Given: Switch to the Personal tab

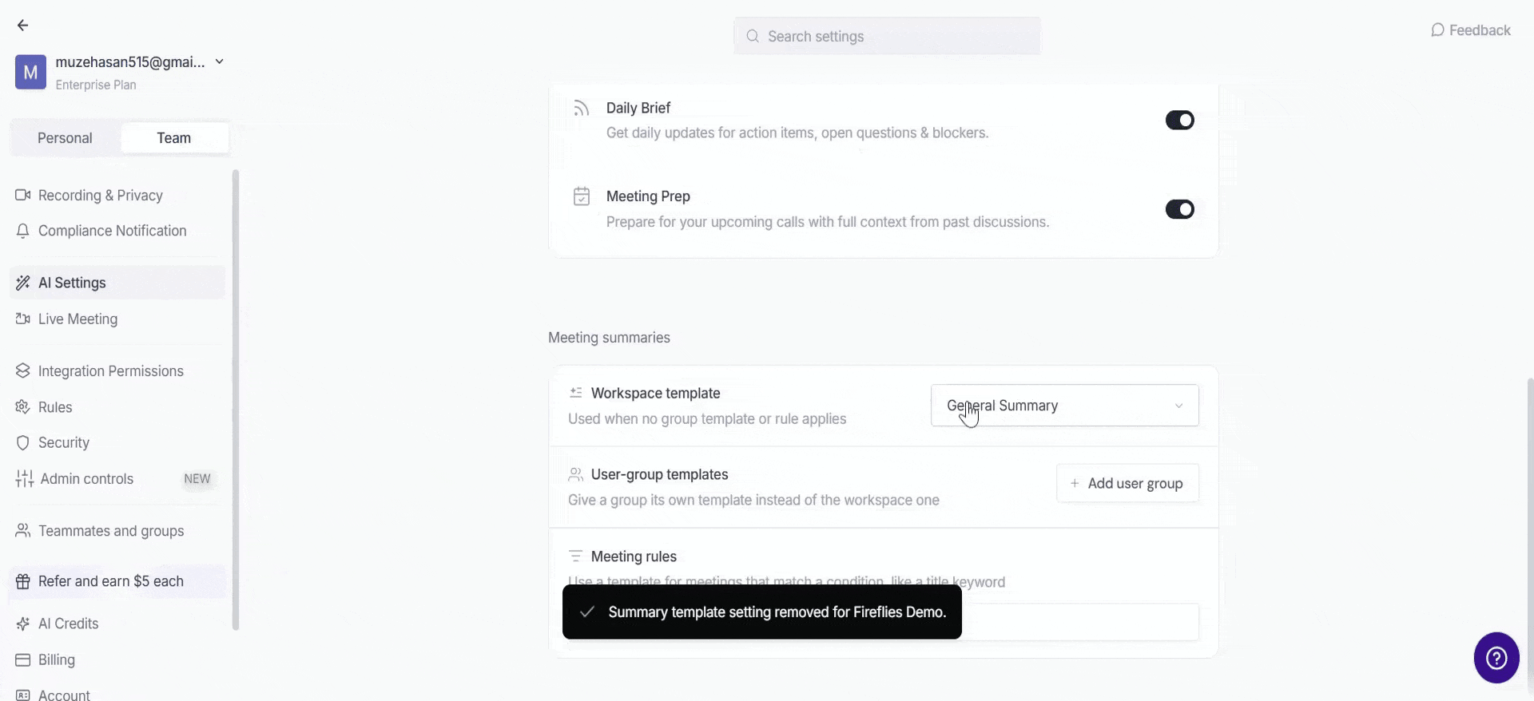Looking at the screenshot, I should point(65,138).
